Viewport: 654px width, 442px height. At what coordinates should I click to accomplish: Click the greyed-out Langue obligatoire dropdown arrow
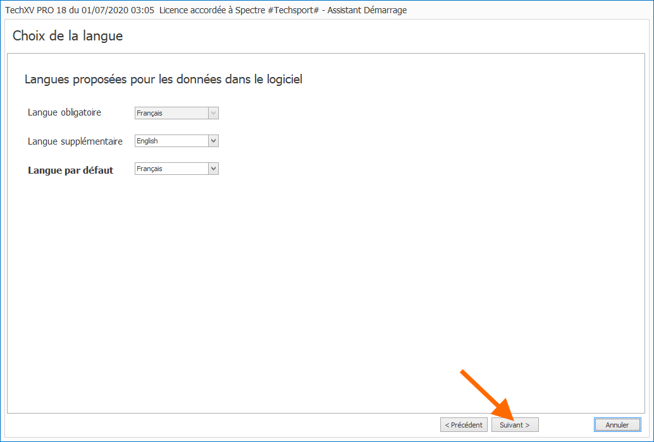pos(213,113)
